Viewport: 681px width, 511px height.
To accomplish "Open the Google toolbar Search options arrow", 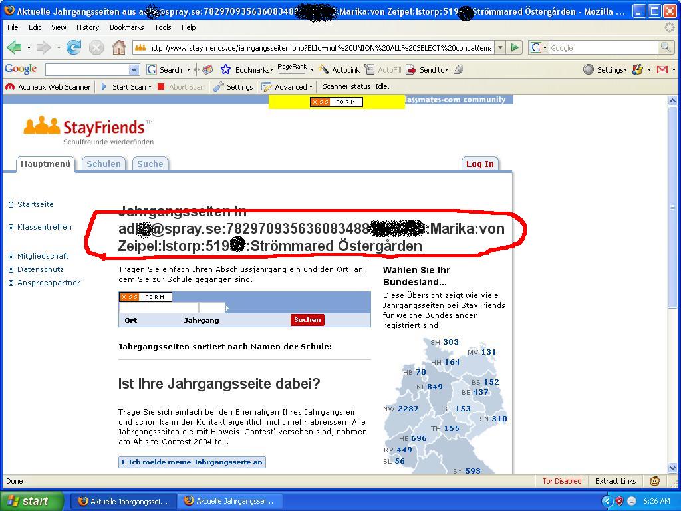I will pyautogui.click(x=188, y=69).
